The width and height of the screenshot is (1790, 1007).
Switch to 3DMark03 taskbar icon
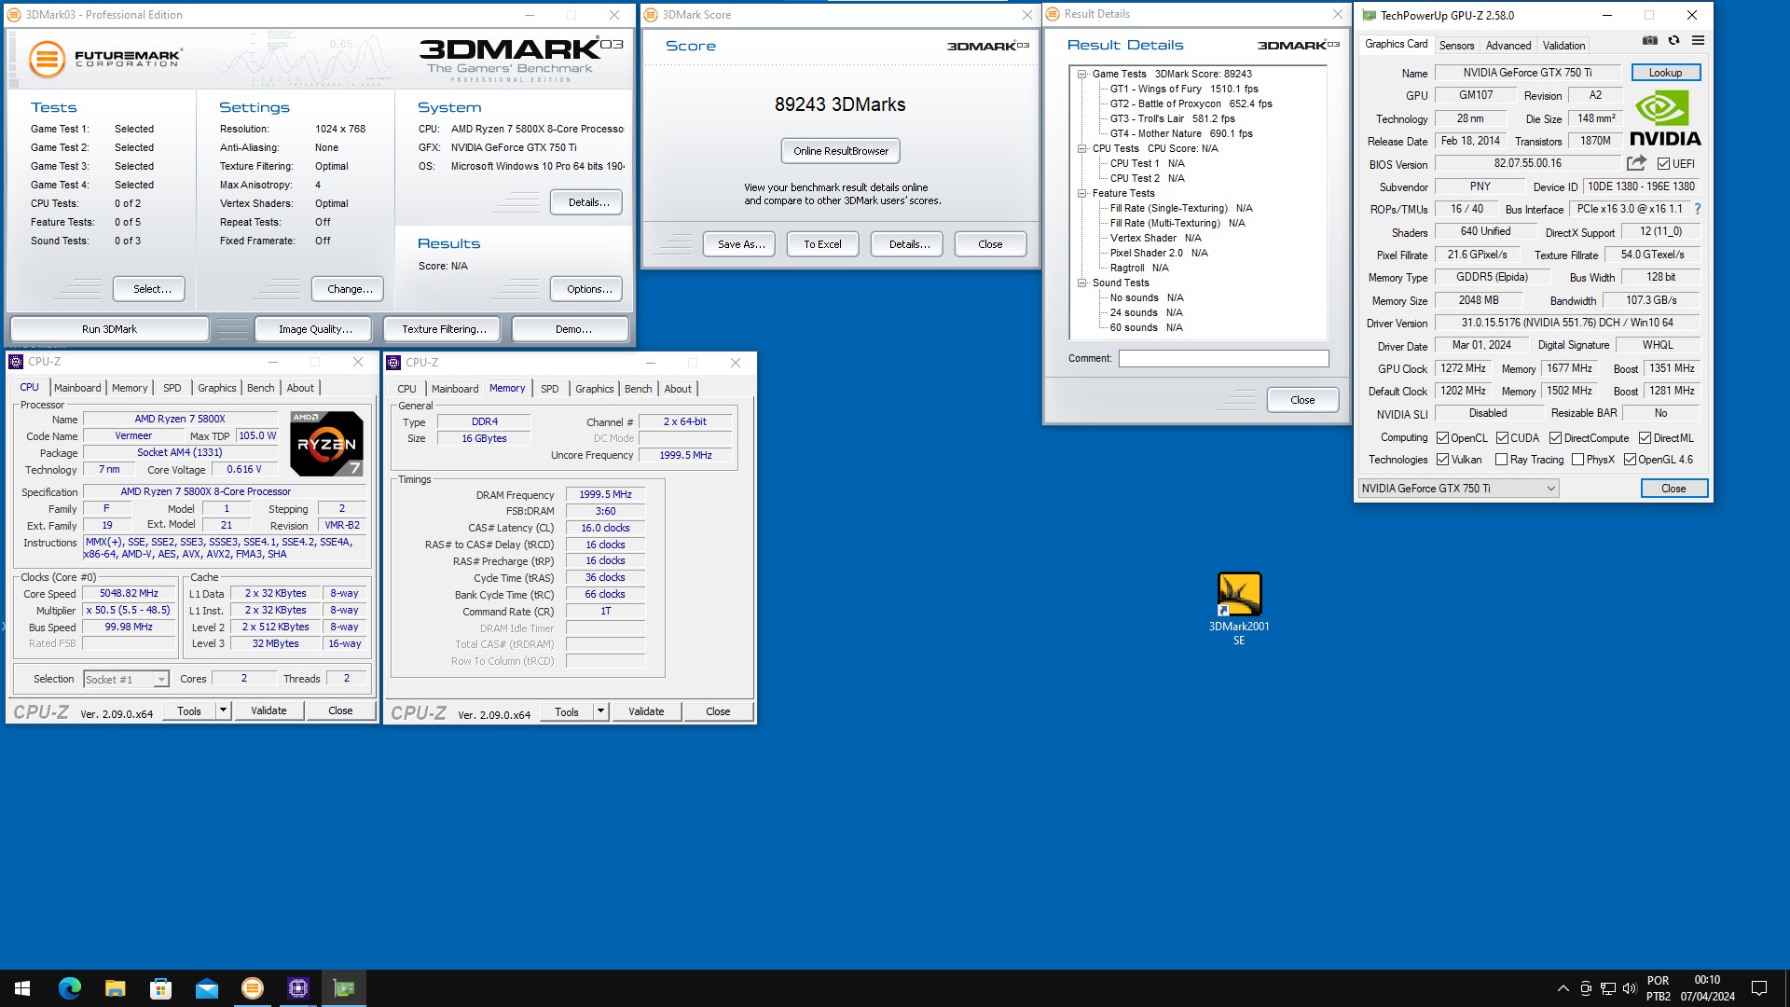(252, 988)
